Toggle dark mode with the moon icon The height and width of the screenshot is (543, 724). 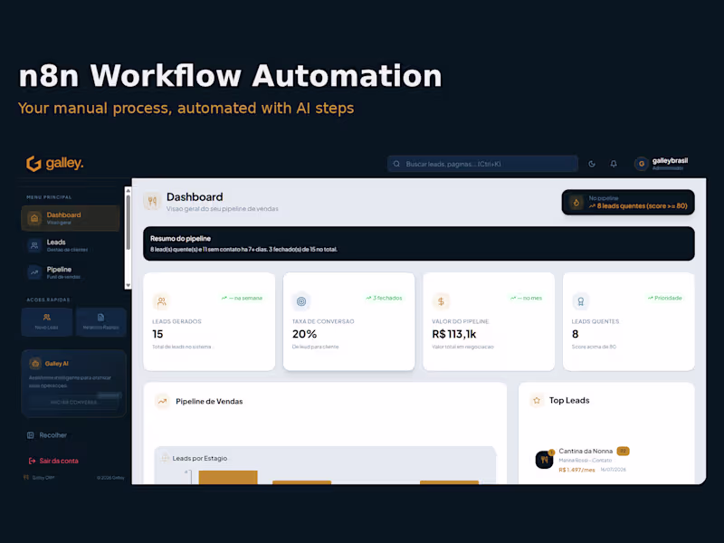coord(592,164)
